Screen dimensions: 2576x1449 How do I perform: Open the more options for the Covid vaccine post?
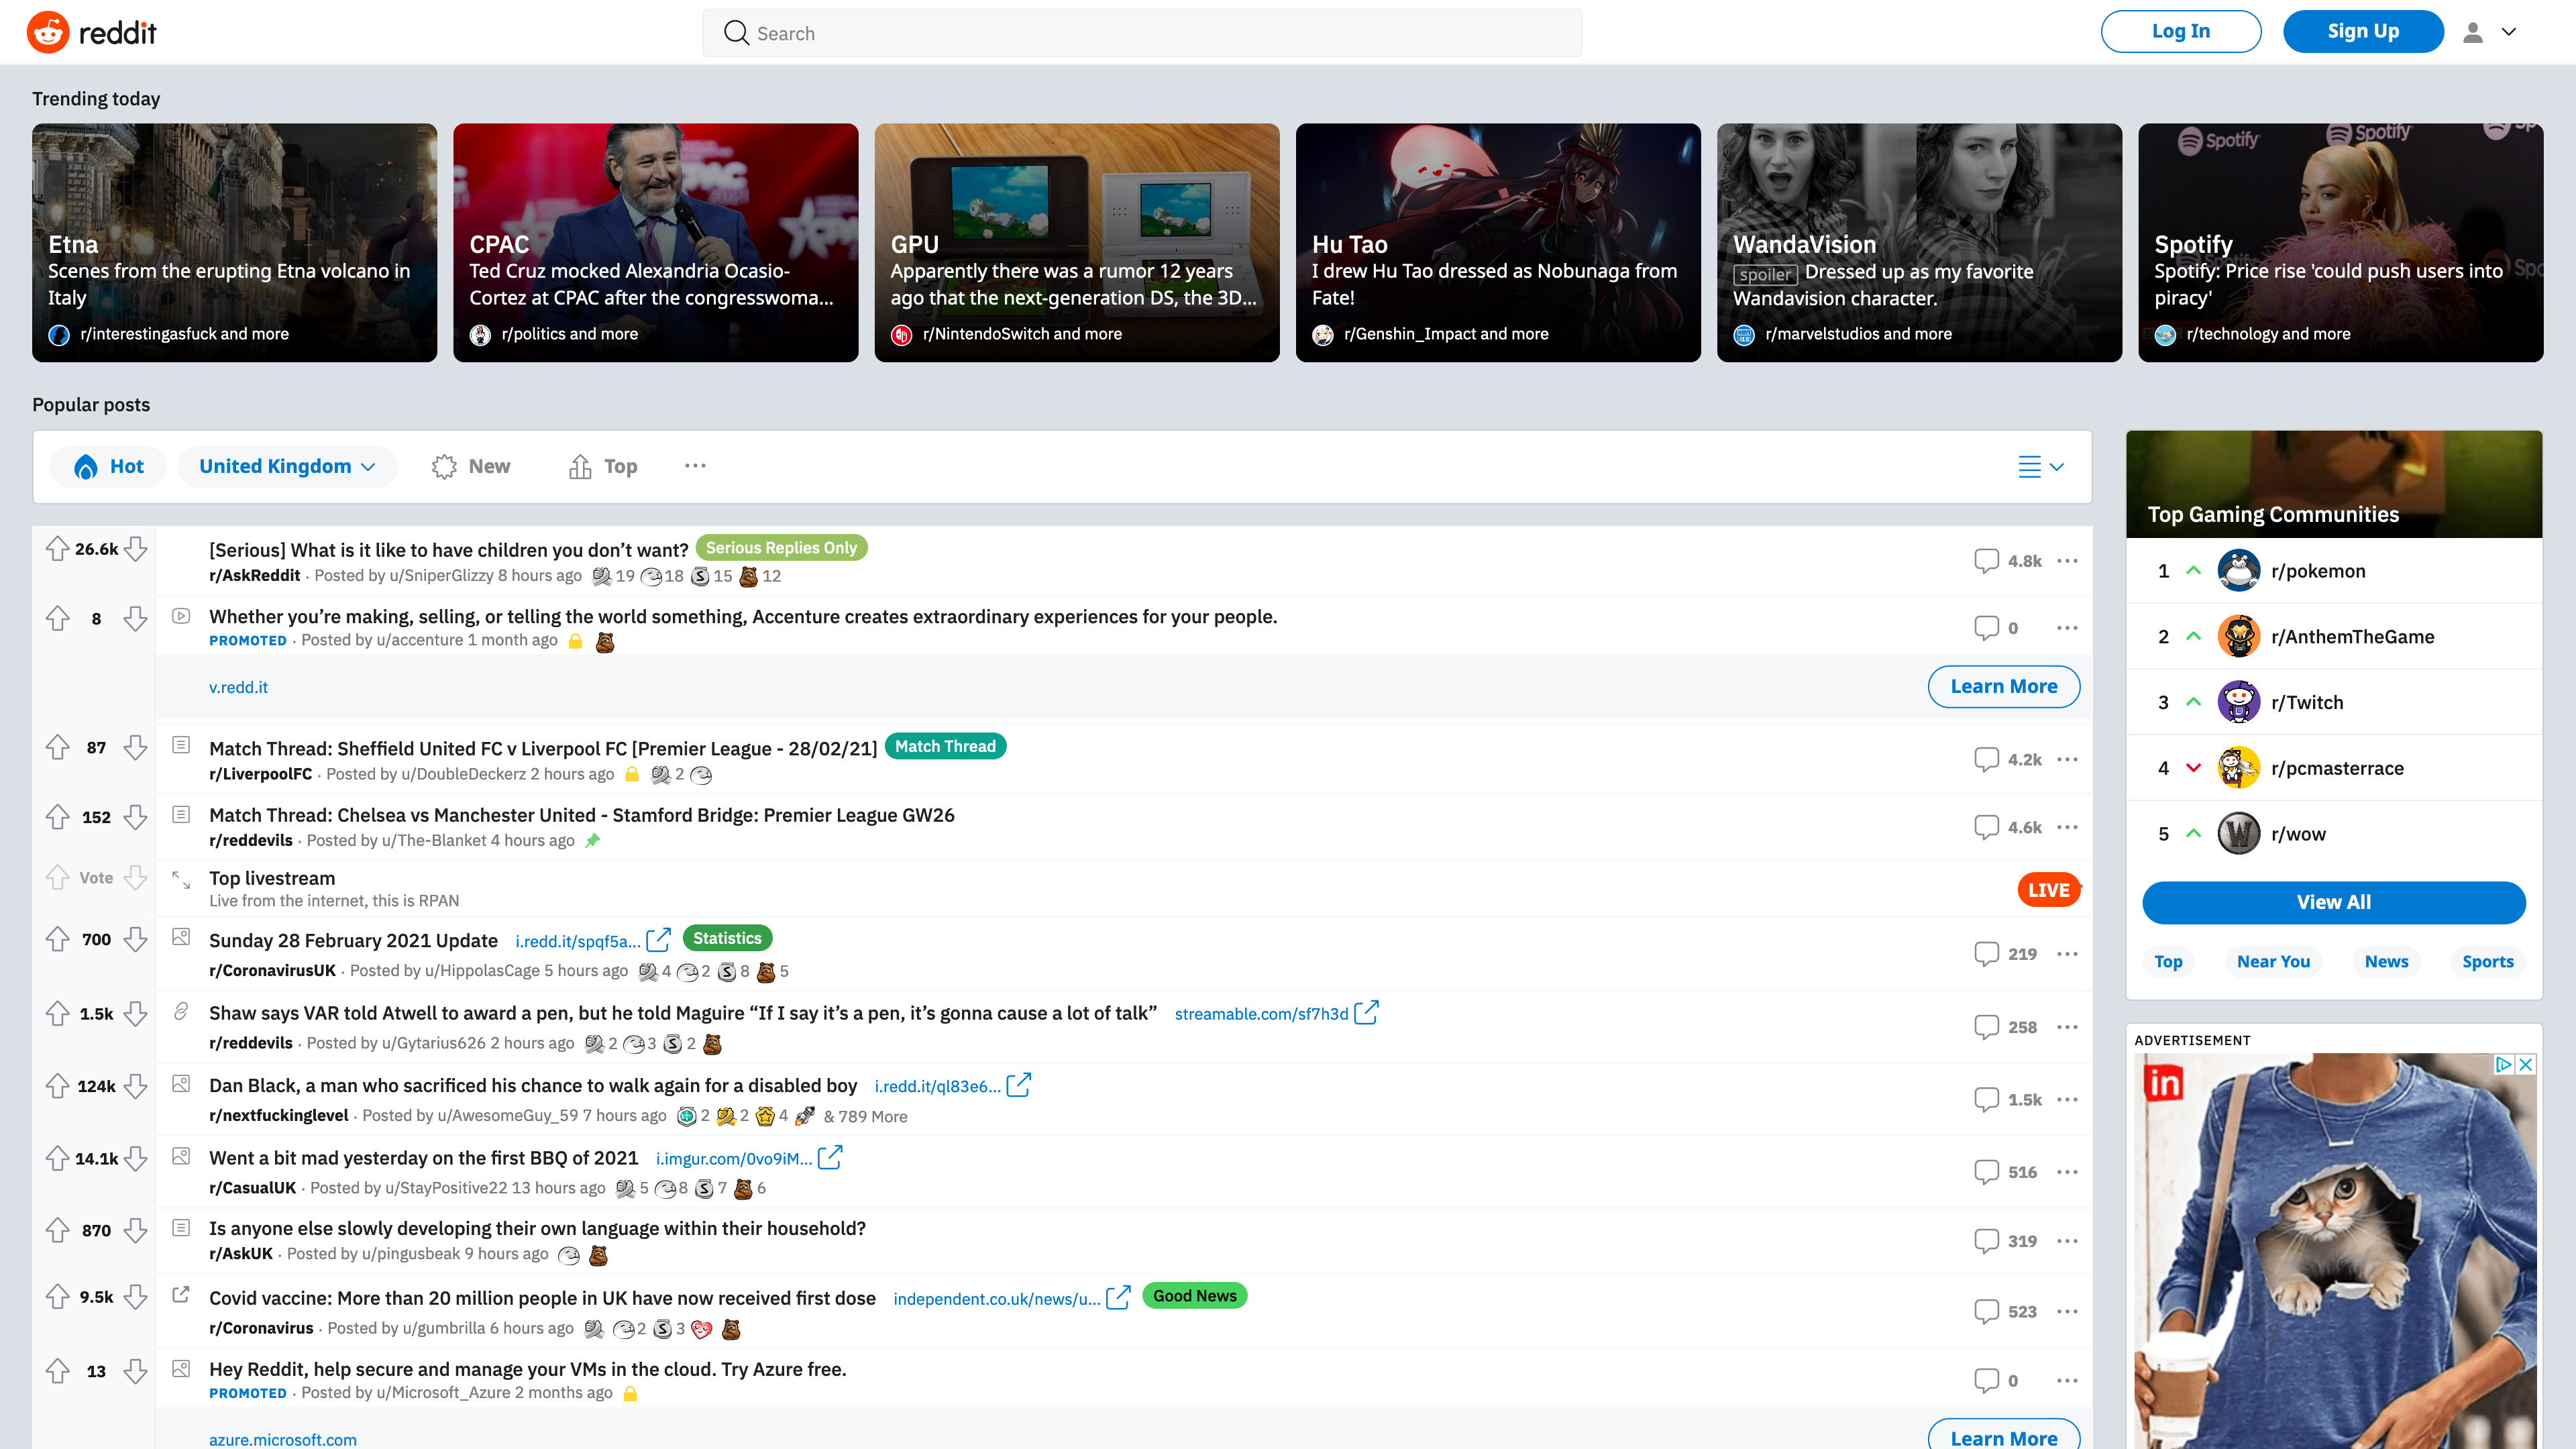(x=2067, y=1311)
